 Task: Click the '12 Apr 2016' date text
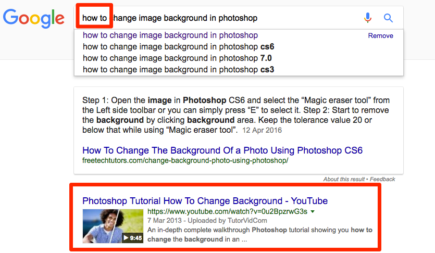click(262, 130)
